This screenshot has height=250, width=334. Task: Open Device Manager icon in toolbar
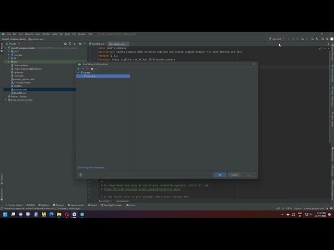pos(313,39)
